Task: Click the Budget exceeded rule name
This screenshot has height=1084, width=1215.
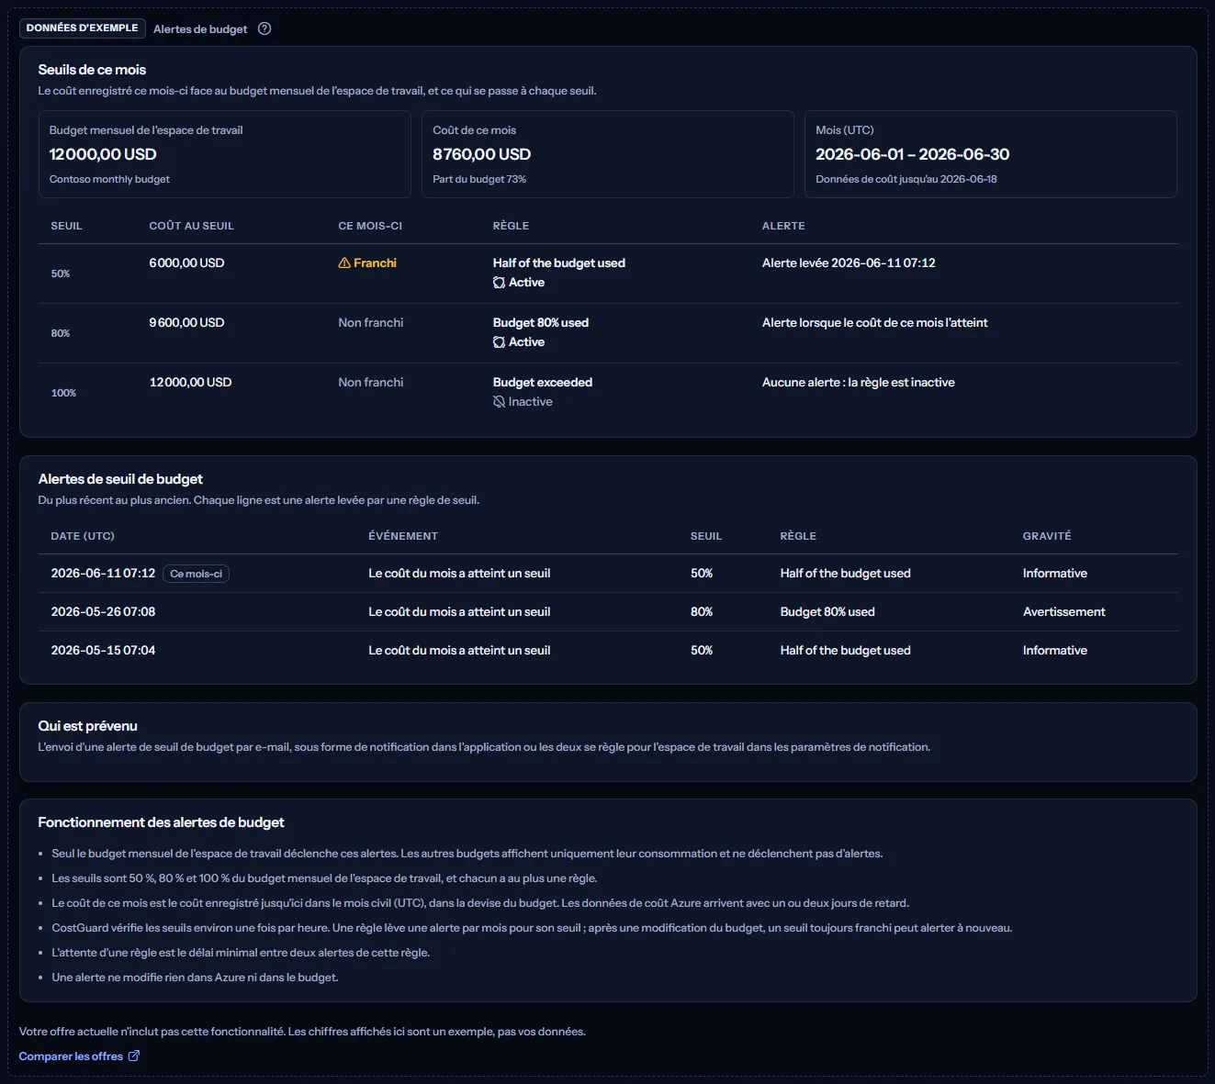Action: [543, 383]
